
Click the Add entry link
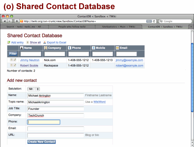pyautogui.click(x=17, y=43)
